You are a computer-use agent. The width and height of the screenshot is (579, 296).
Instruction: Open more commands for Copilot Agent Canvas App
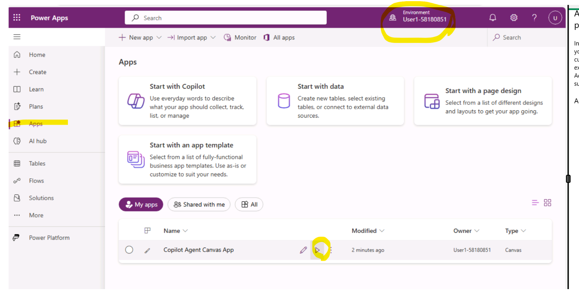pyautogui.click(x=331, y=250)
